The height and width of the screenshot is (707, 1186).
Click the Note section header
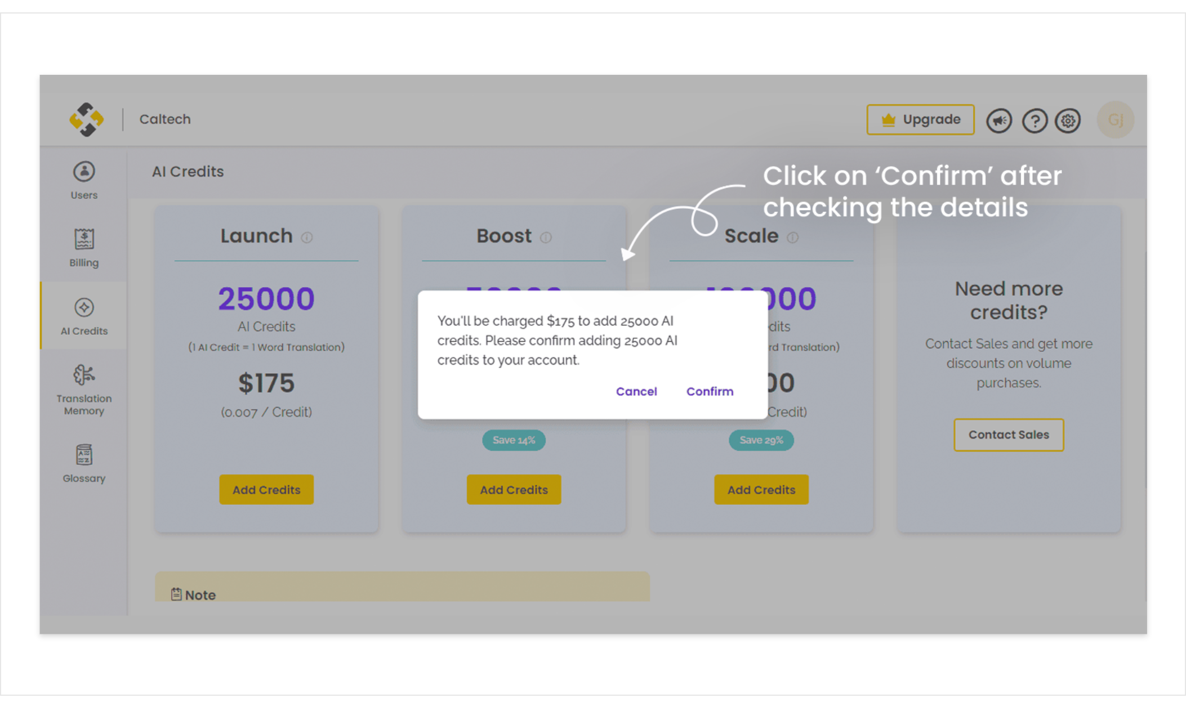193,595
